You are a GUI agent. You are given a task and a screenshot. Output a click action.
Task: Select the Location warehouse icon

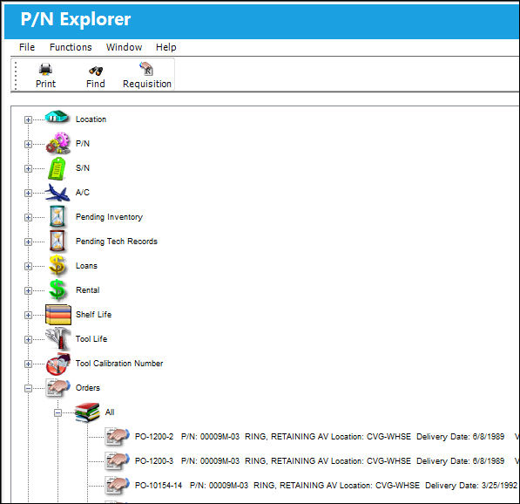click(x=57, y=117)
